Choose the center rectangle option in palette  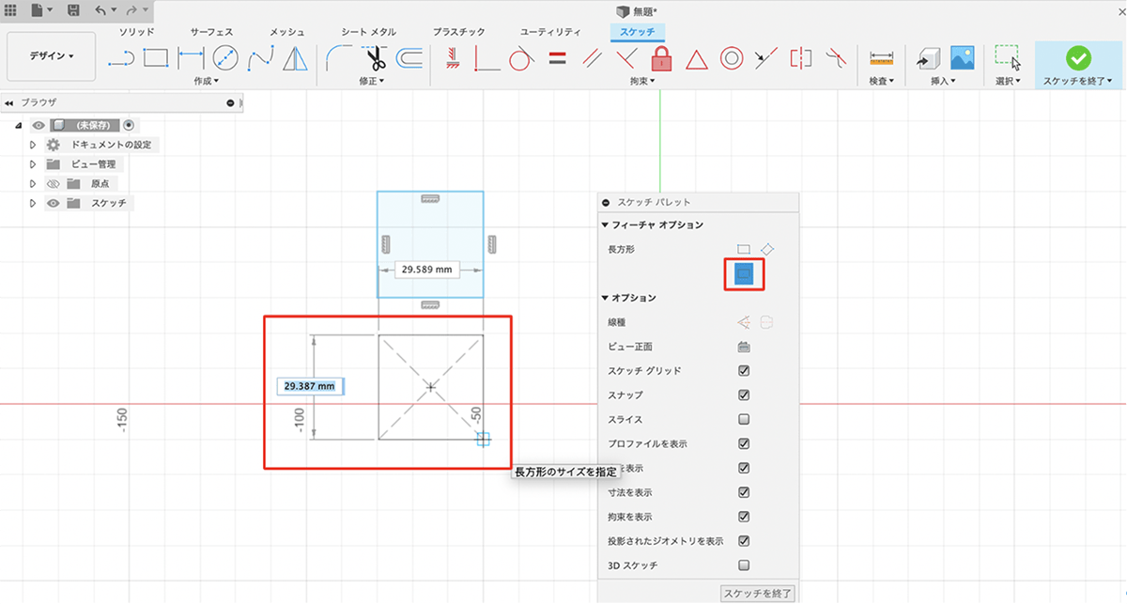pos(743,274)
